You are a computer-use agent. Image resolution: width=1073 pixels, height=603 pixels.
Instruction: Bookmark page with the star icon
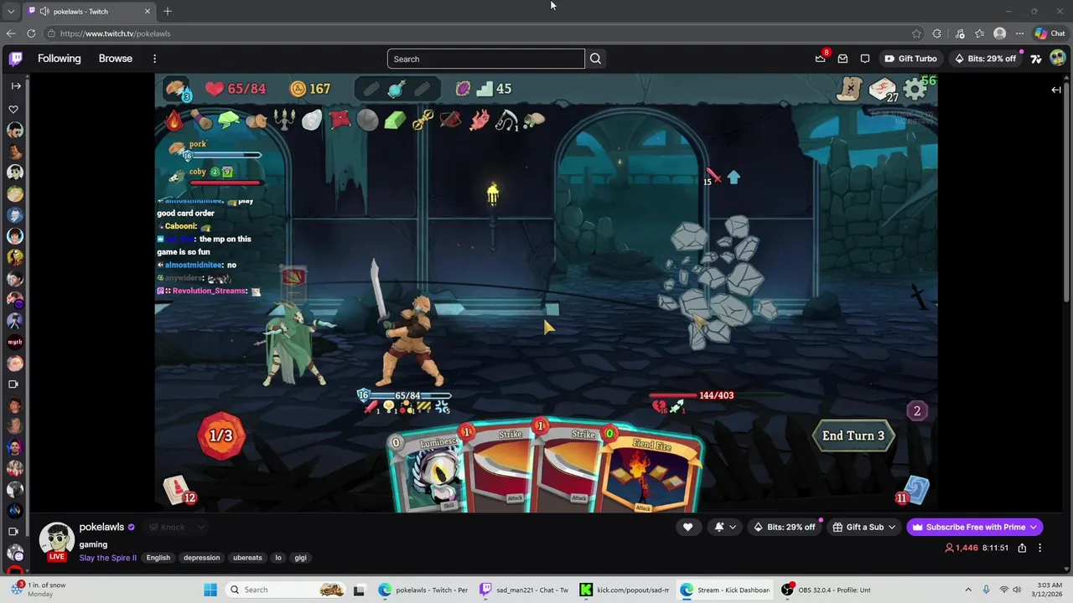(916, 33)
